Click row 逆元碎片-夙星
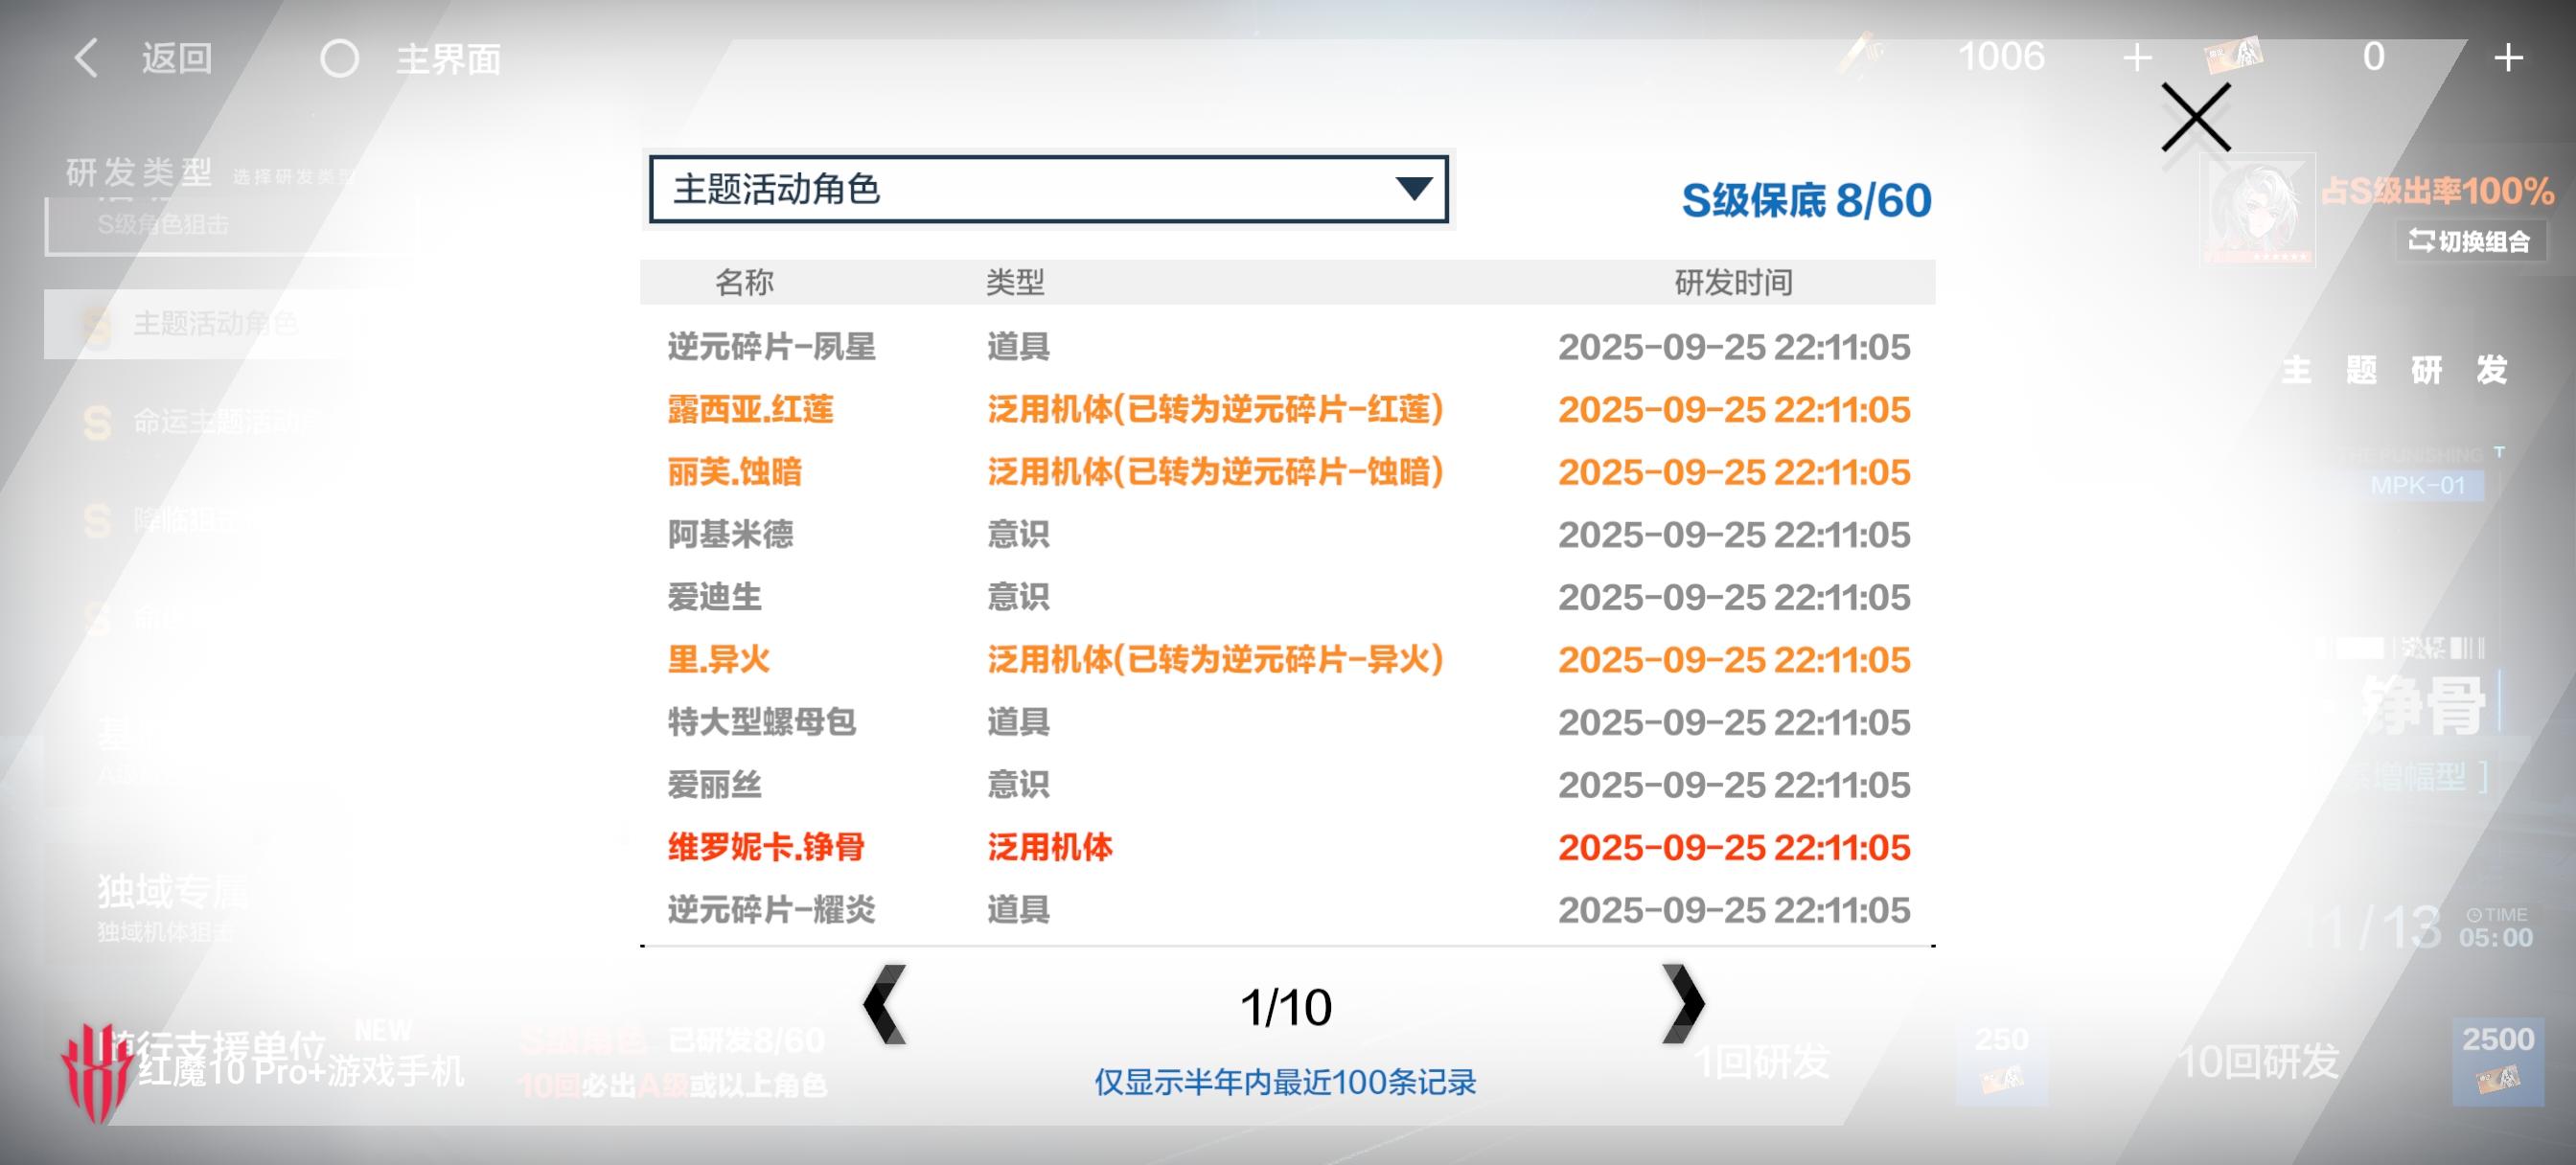This screenshot has height=1165, width=2576. pos(1288,347)
